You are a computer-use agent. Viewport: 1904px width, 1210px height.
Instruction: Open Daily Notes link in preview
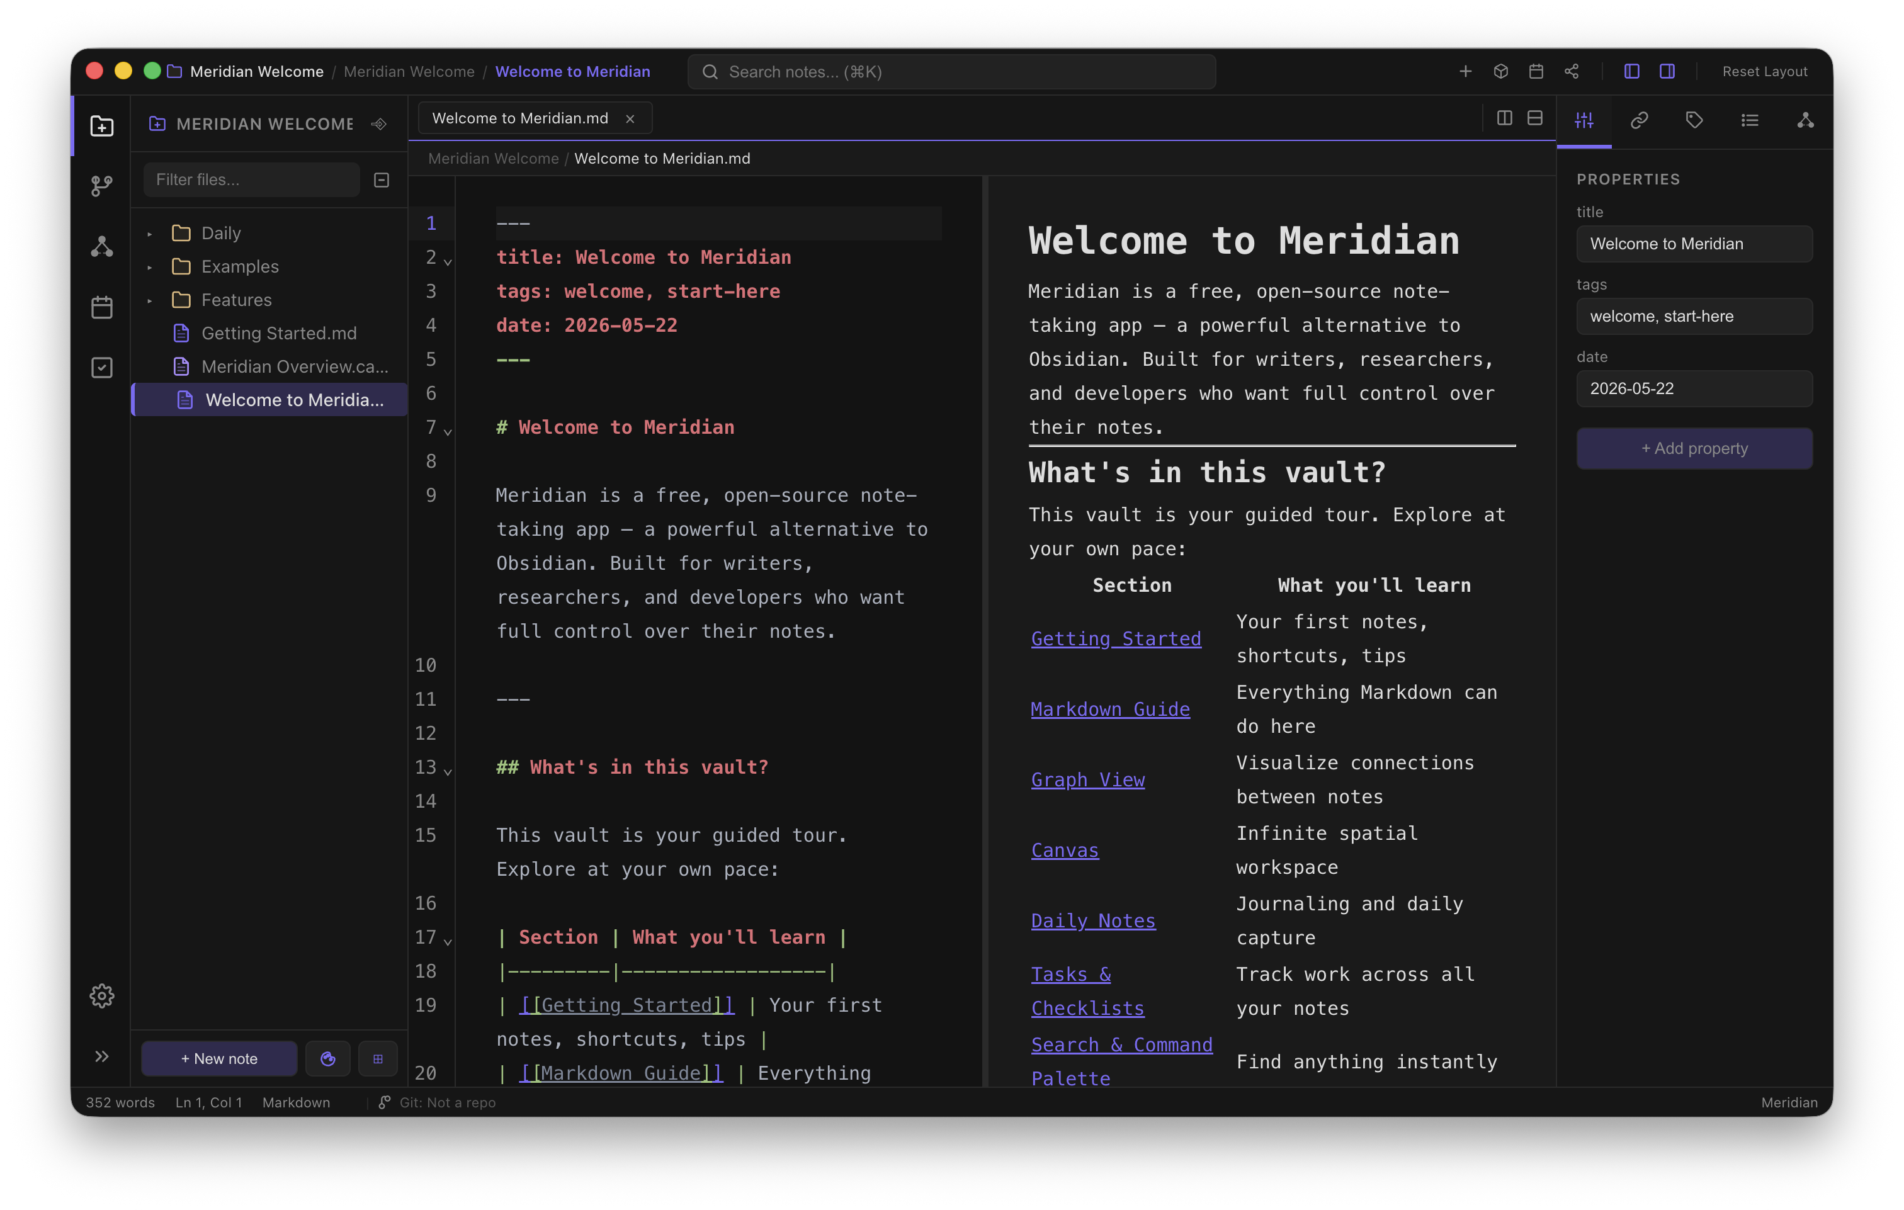click(1093, 920)
